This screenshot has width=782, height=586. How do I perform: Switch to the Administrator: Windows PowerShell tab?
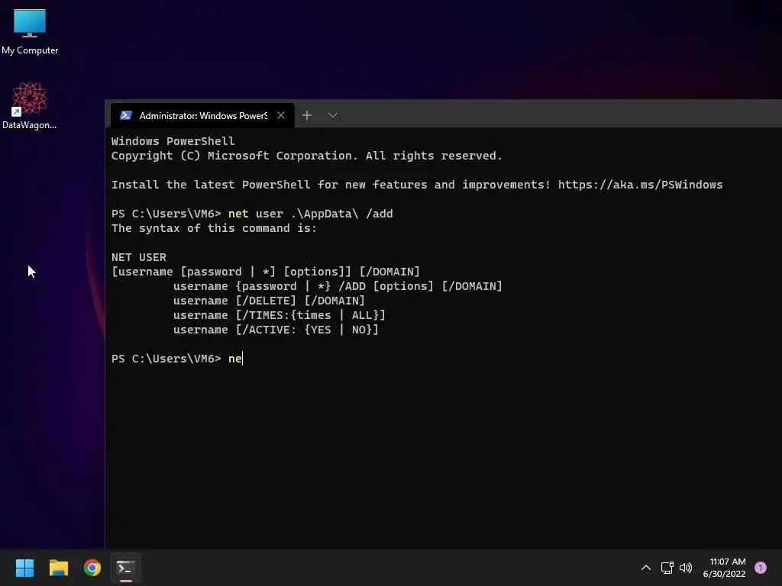pos(202,116)
